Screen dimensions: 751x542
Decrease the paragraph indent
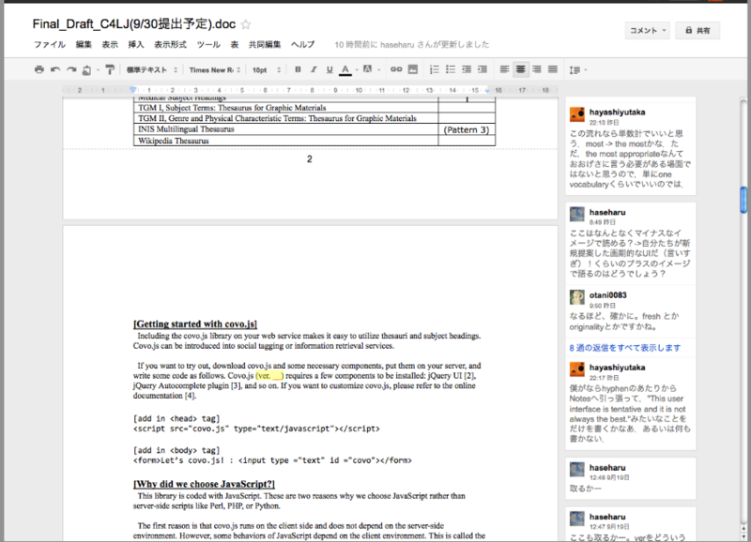coord(467,69)
